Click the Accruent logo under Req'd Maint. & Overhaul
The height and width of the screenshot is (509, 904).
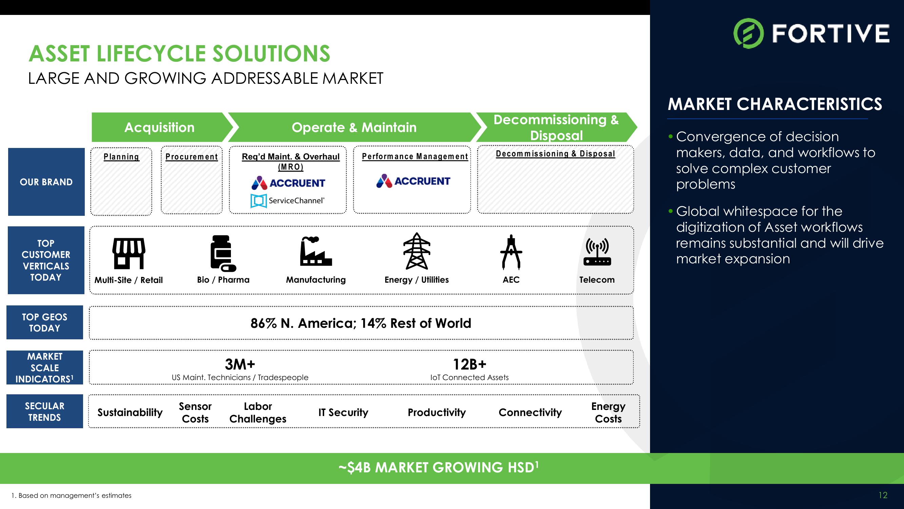point(288,183)
